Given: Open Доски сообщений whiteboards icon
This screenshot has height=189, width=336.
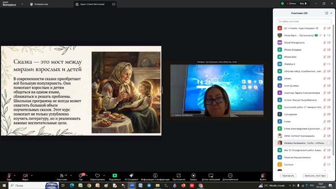Looking at the screenshot, I should pos(211,176).
